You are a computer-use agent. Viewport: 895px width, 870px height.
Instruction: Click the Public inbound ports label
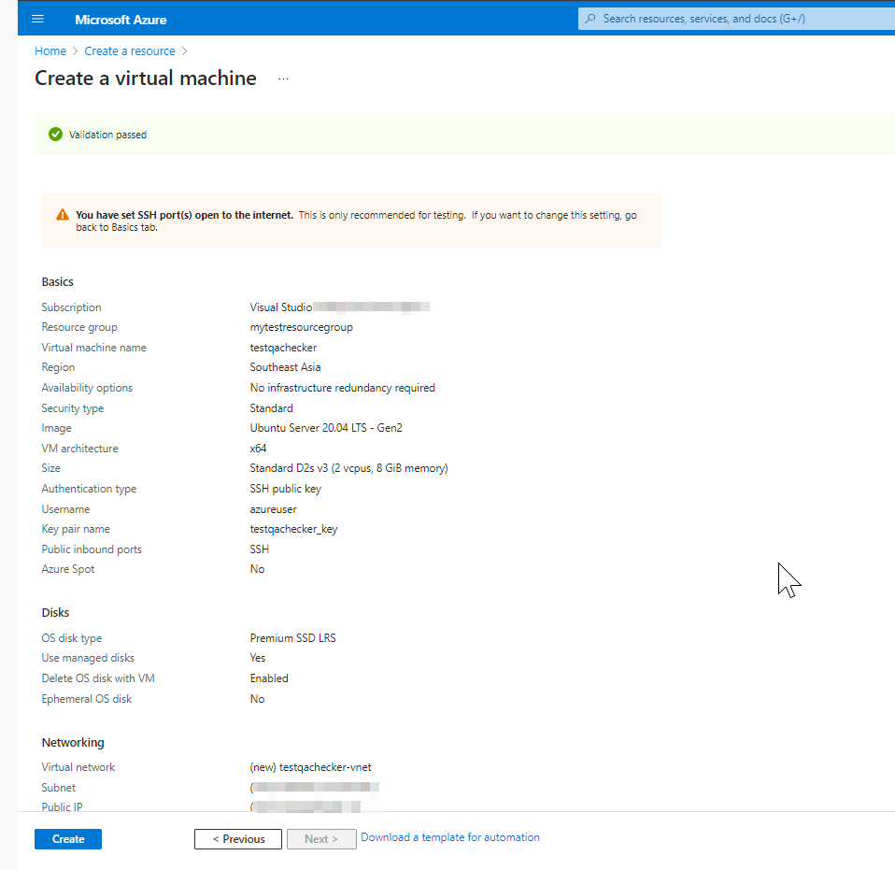click(92, 549)
